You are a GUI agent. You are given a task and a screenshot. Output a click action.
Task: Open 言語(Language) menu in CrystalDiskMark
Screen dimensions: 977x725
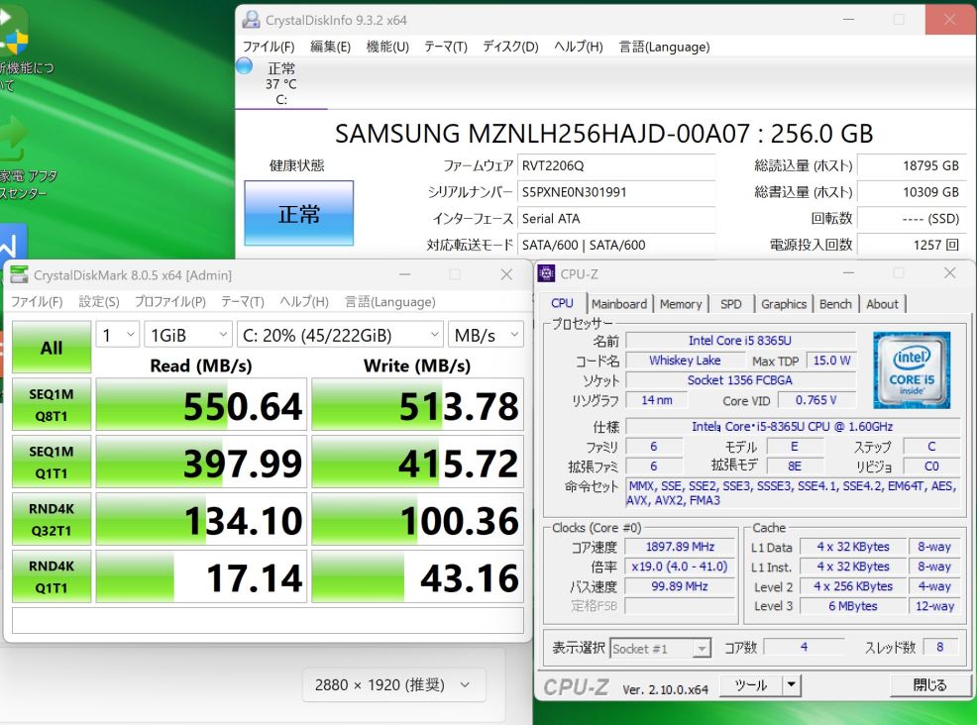[390, 301]
